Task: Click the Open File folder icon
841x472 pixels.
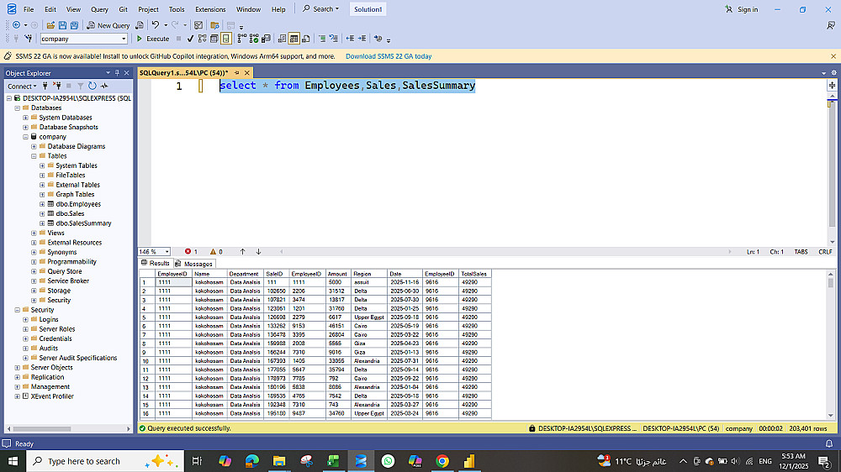Action: point(51,25)
